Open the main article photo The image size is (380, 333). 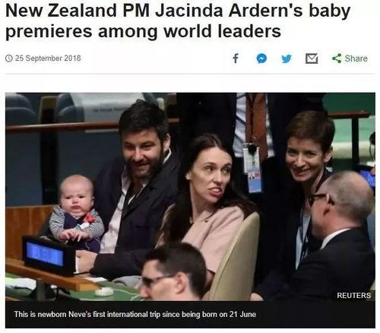pos(190,197)
